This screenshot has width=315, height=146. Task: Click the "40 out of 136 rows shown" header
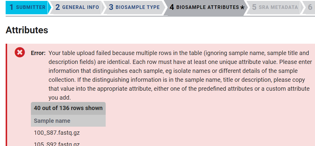click(68, 108)
